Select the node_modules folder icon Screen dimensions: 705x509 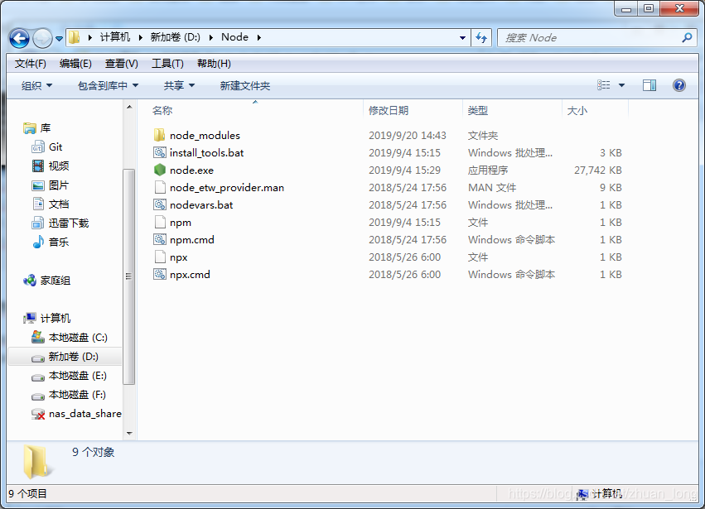coord(160,135)
